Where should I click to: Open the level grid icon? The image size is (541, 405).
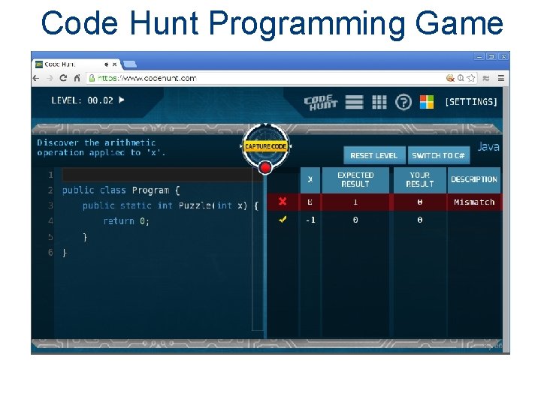[379, 102]
